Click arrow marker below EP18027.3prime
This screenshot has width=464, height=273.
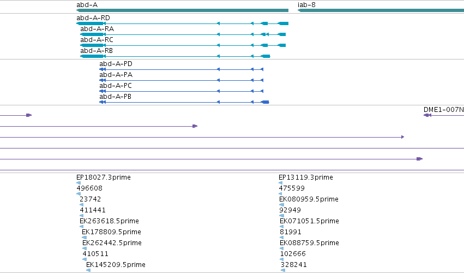[79, 183]
